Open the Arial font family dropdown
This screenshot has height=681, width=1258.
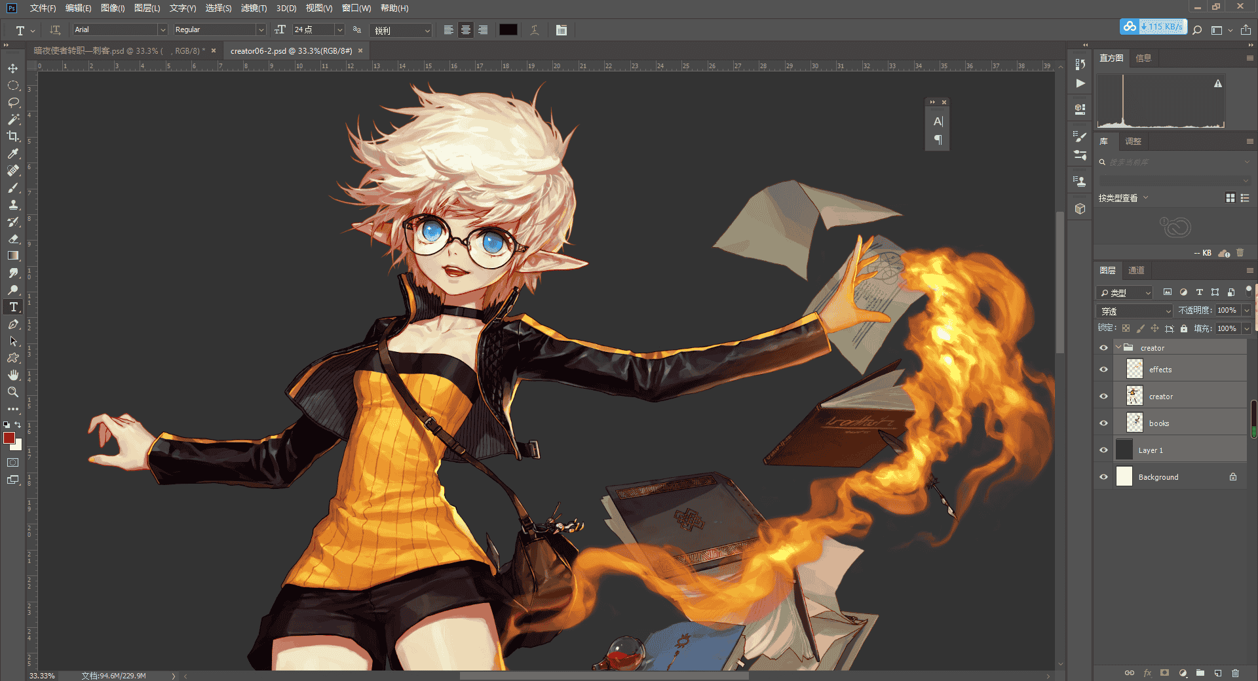click(162, 29)
